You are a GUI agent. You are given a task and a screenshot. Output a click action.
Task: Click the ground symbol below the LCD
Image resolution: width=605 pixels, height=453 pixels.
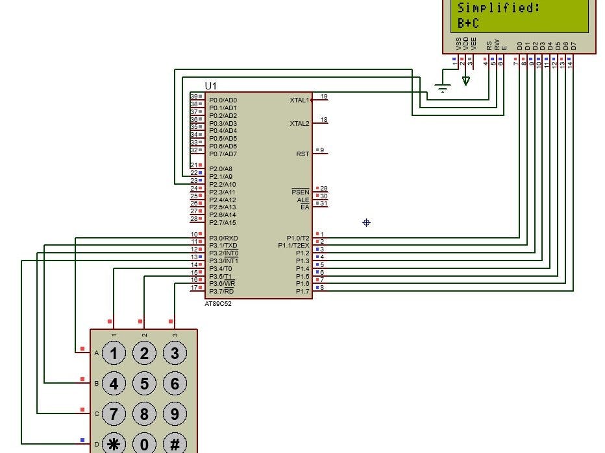pos(442,88)
